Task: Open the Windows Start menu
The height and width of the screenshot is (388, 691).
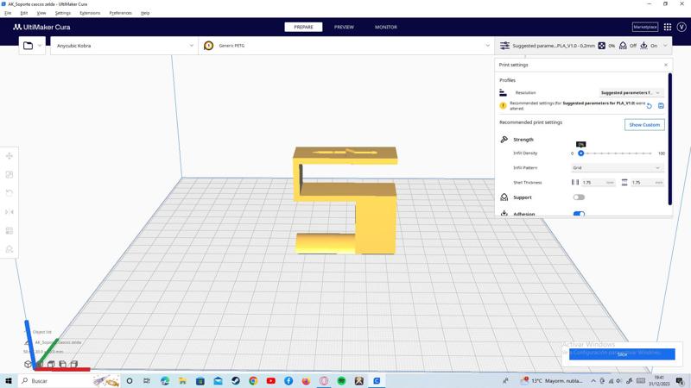Action: [9, 380]
